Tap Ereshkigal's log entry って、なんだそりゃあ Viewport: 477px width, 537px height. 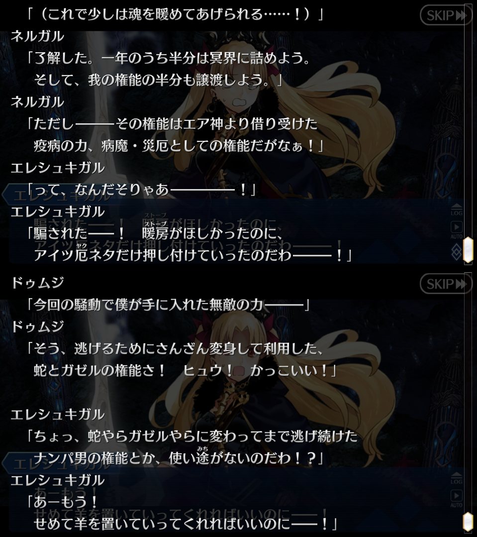coord(141,190)
